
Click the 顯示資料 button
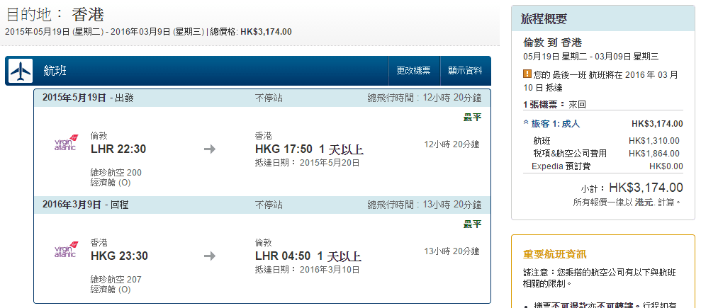(465, 71)
